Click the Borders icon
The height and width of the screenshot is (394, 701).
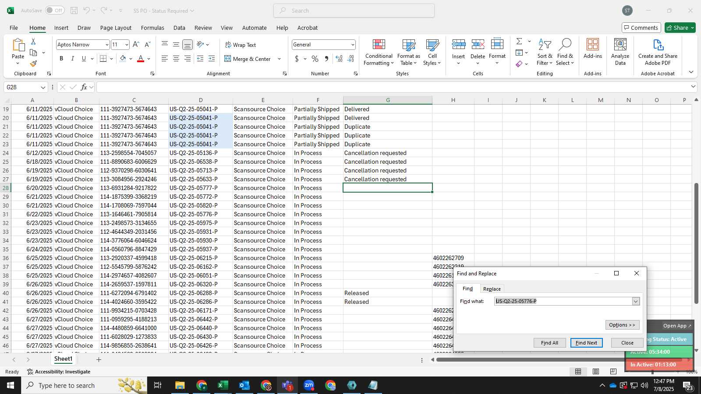coord(103,59)
